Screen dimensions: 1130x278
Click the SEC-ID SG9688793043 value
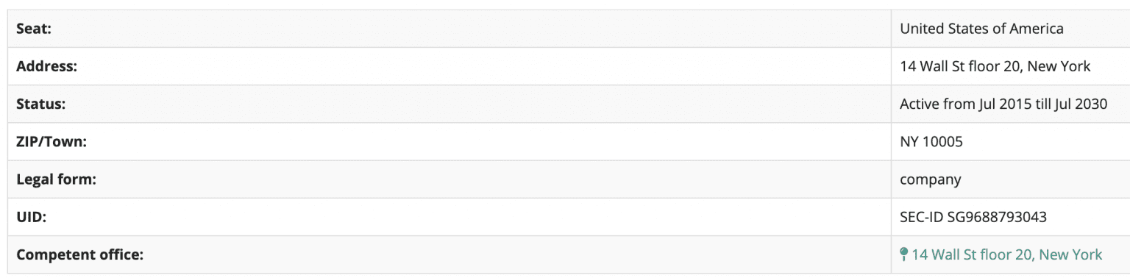(973, 217)
